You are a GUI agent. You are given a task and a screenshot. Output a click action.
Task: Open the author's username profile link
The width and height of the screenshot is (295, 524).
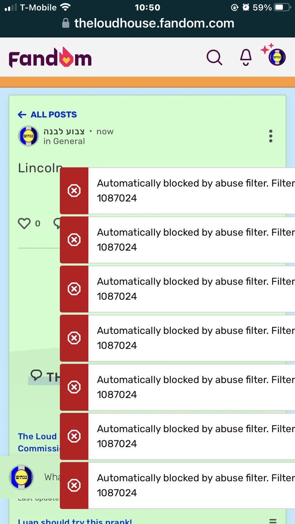(x=64, y=132)
